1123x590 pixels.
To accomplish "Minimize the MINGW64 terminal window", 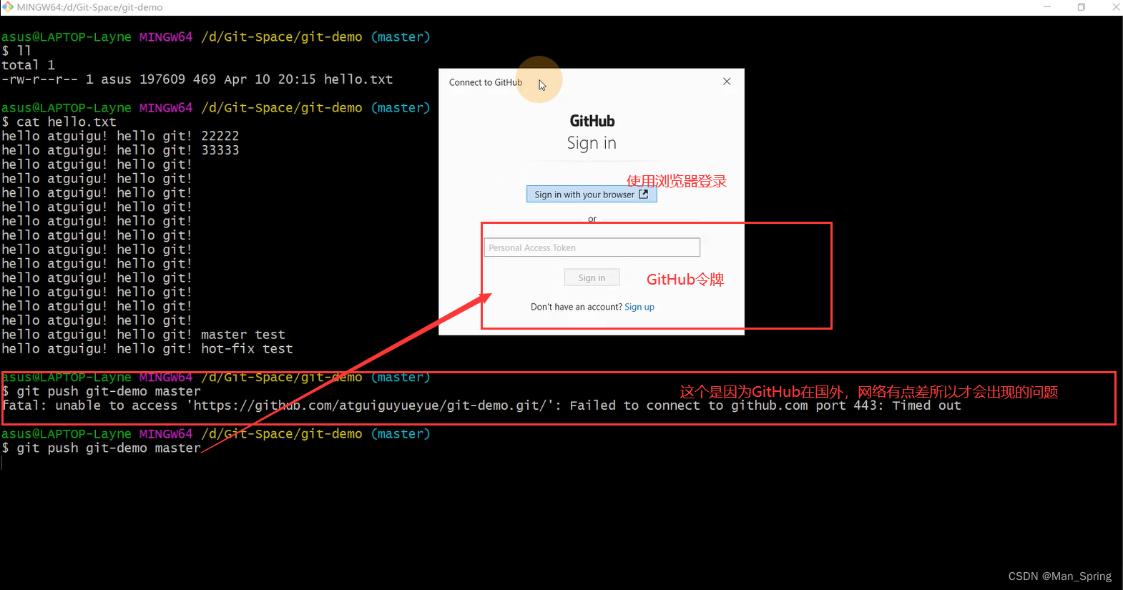I will pyautogui.click(x=1047, y=7).
